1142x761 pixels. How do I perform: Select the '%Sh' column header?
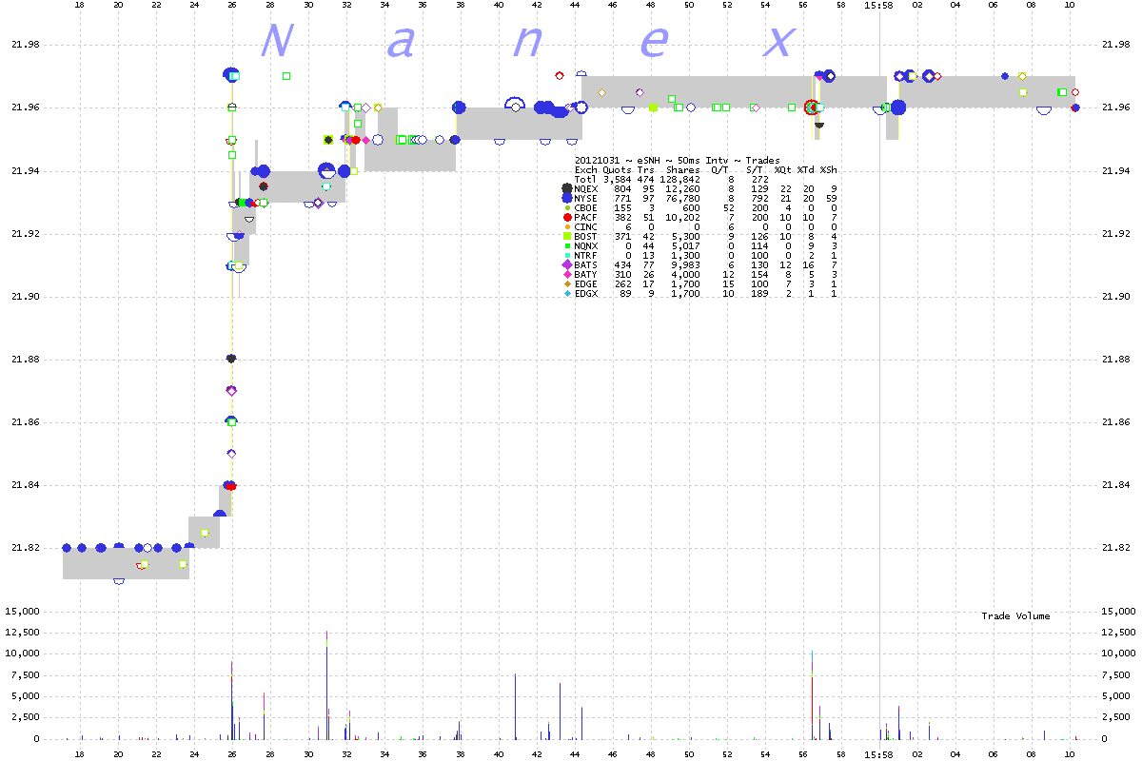tap(829, 169)
